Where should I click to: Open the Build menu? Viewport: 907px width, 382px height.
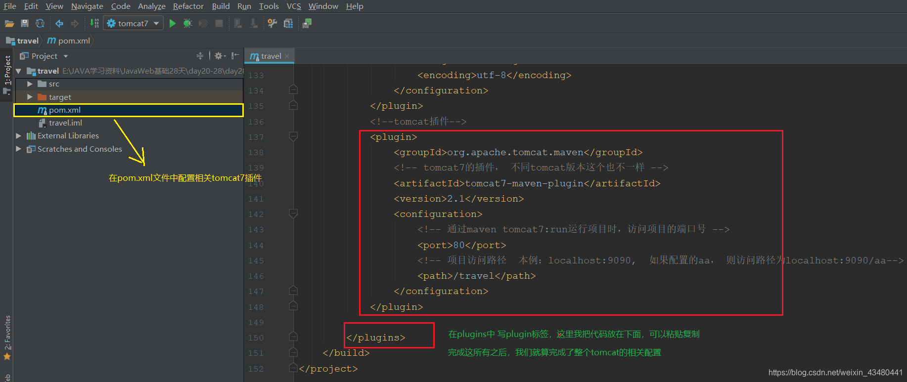point(221,6)
